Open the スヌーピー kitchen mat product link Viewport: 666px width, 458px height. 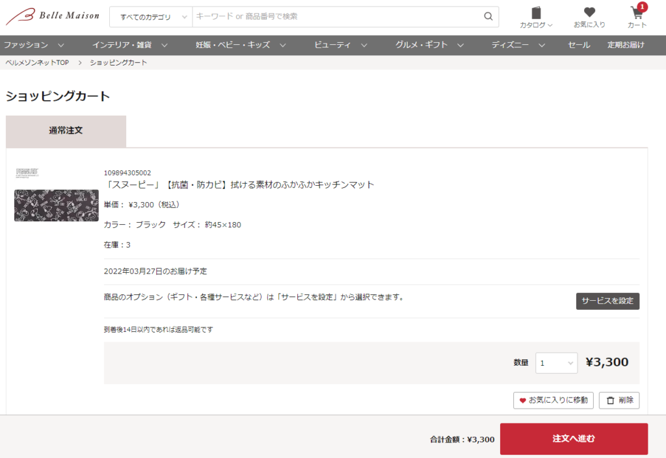click(x=239, y=185)
